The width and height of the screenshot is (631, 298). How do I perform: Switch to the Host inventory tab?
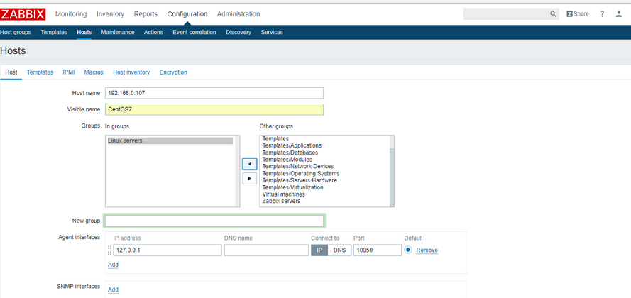click(x=131, y=72)
